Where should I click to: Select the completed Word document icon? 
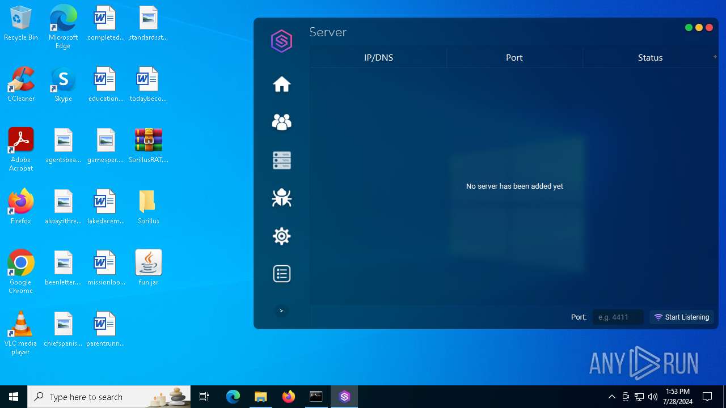pos(105,24)
